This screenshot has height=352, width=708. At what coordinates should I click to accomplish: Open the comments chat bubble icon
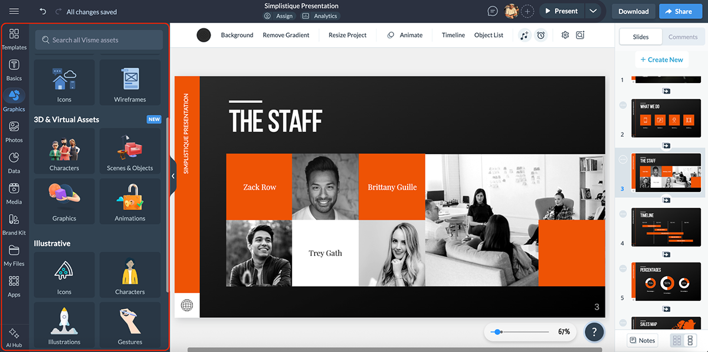pyautogui.click(x=491, y=11)
